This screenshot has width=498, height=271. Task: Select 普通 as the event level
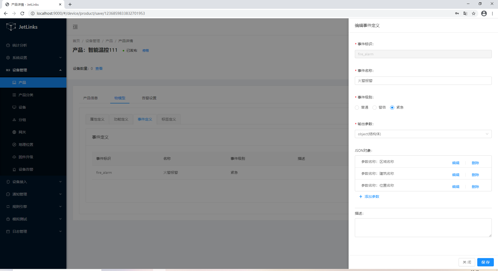coord(357,107)
